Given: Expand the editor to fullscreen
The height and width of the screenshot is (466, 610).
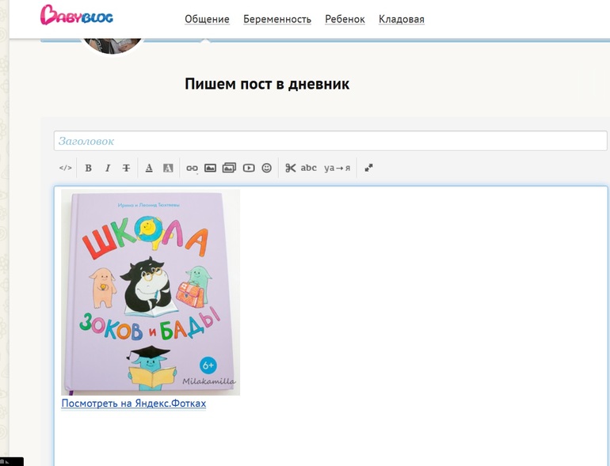Looking at the screenshot, I should coord(368,168).
